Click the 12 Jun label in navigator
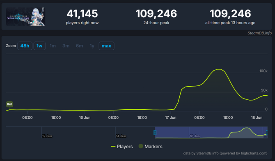The height and width of the screenshot is (161, 275). [x=47, y=136]
